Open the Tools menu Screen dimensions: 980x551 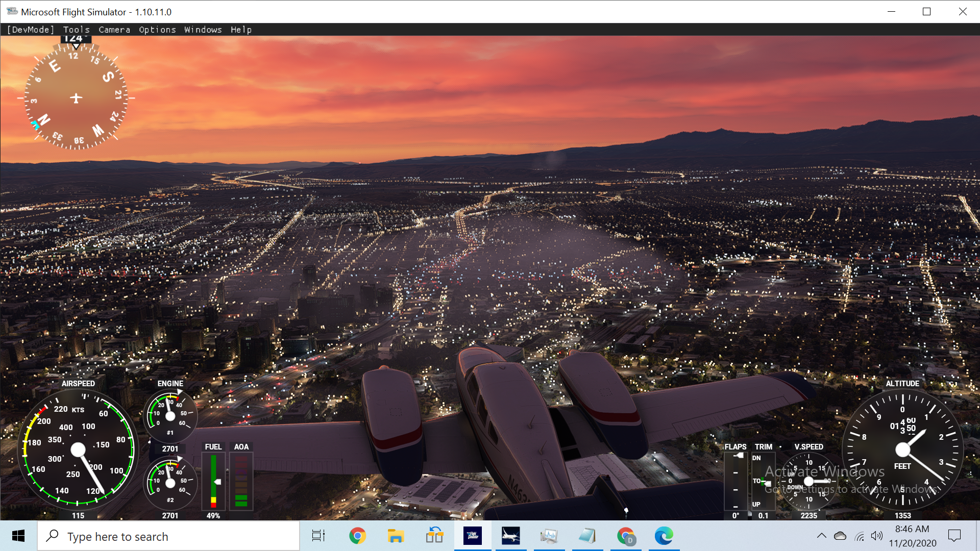(77, 30)
